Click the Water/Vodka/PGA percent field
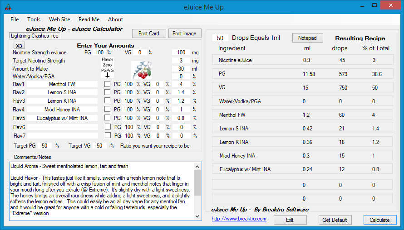The height and width of the screenshot is (230, 404). tap(181, 77)
